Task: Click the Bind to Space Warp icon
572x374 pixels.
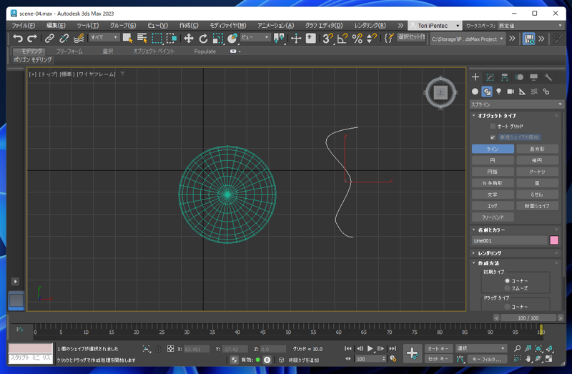Action: click(x=79, y=39)
